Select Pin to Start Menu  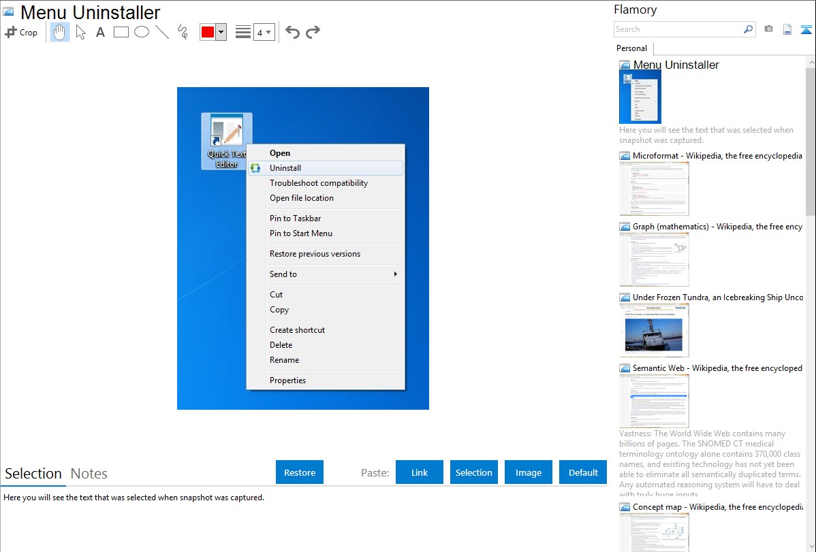(x=326, y=233)
